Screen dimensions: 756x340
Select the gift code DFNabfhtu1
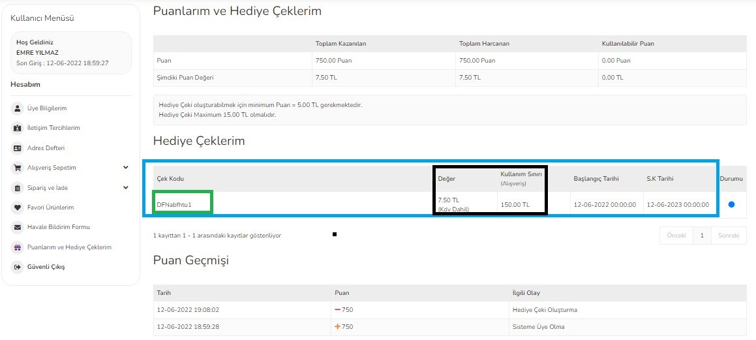[174, 205]
